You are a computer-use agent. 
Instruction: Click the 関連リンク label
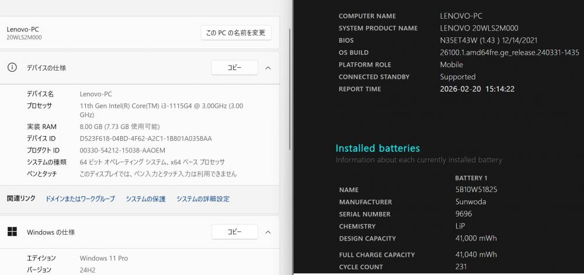(x=21, y=199)
